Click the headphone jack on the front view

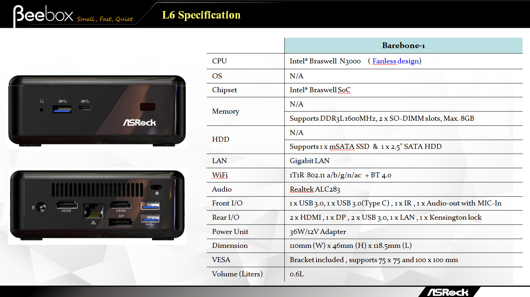tap(41, 110)
